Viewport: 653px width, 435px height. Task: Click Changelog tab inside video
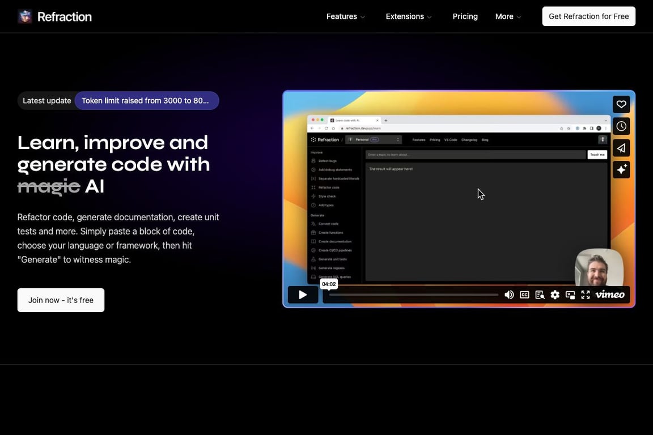point(469,140)
